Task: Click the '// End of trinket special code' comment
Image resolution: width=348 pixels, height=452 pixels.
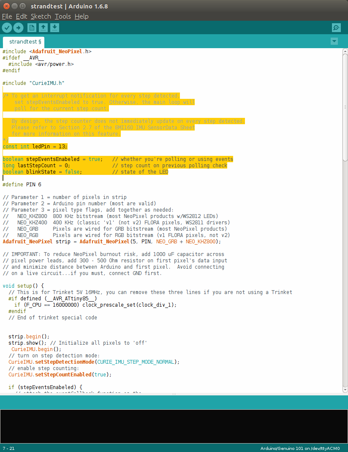Action: click(x=53, y=318)
